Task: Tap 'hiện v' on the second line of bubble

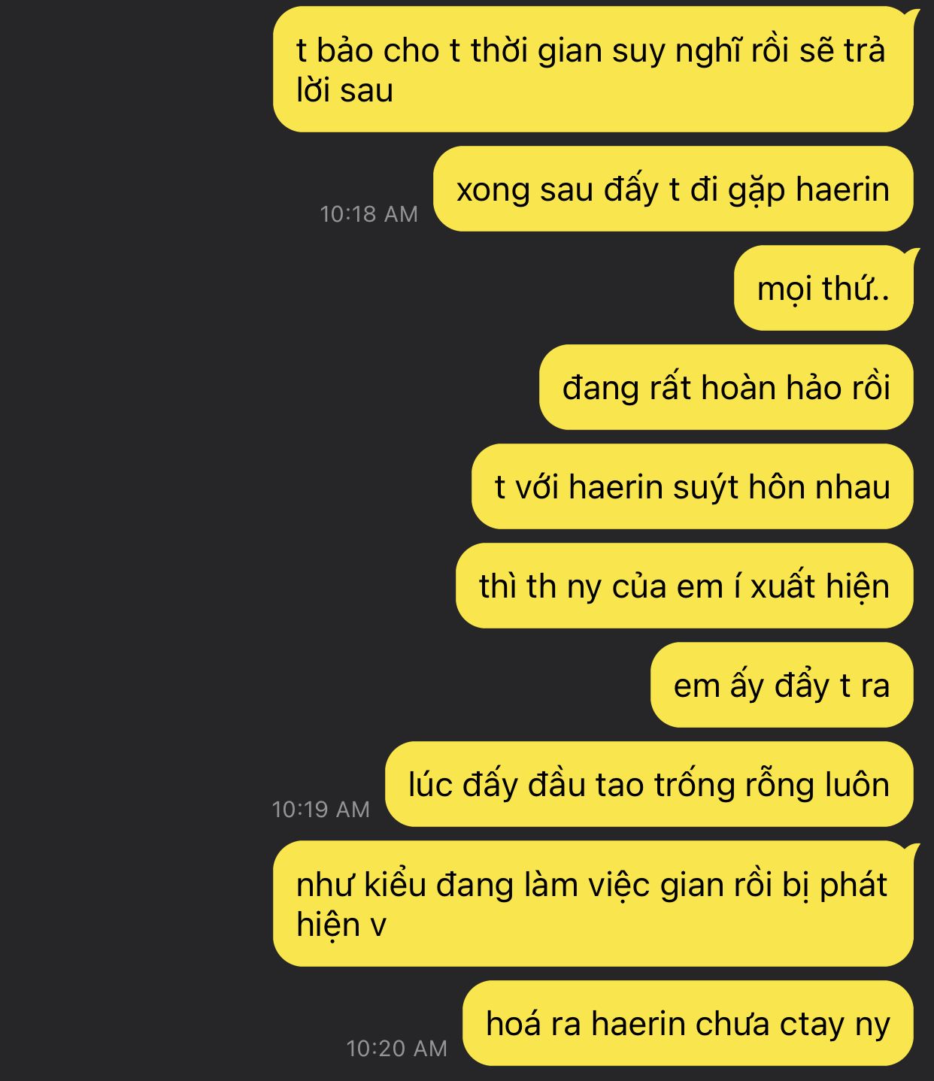Action: [341, 925]
